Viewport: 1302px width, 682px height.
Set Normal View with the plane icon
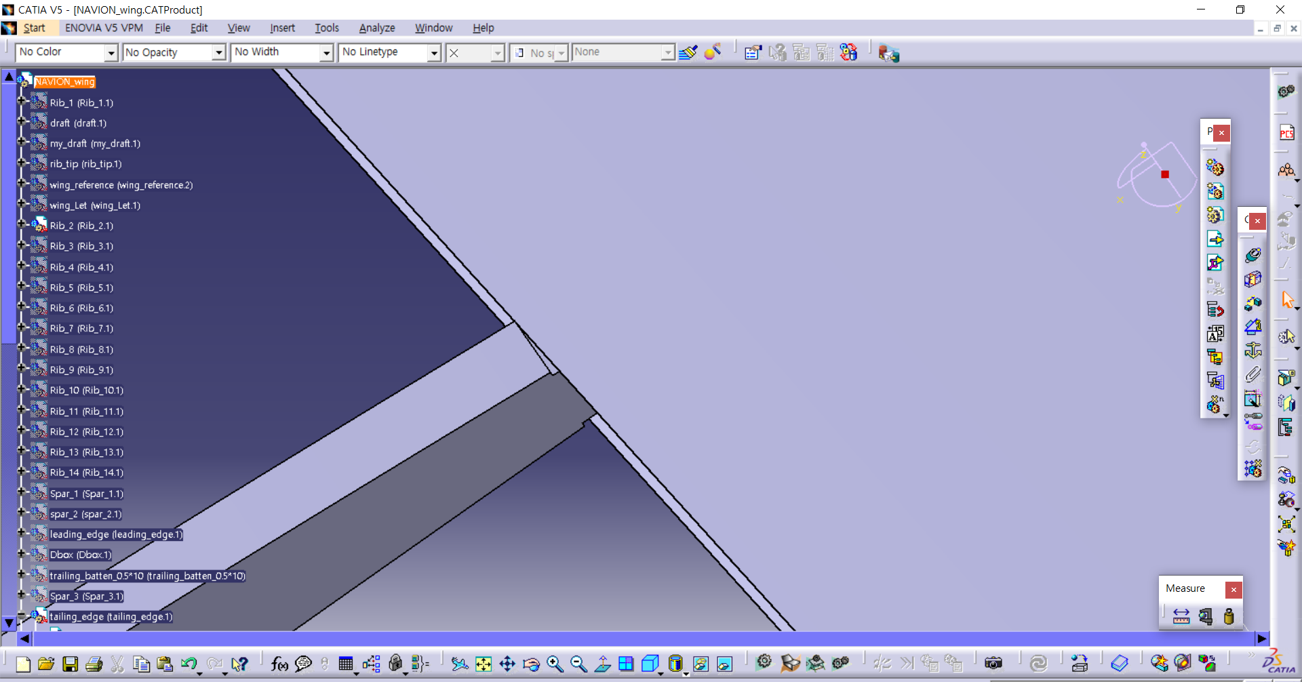602,664
